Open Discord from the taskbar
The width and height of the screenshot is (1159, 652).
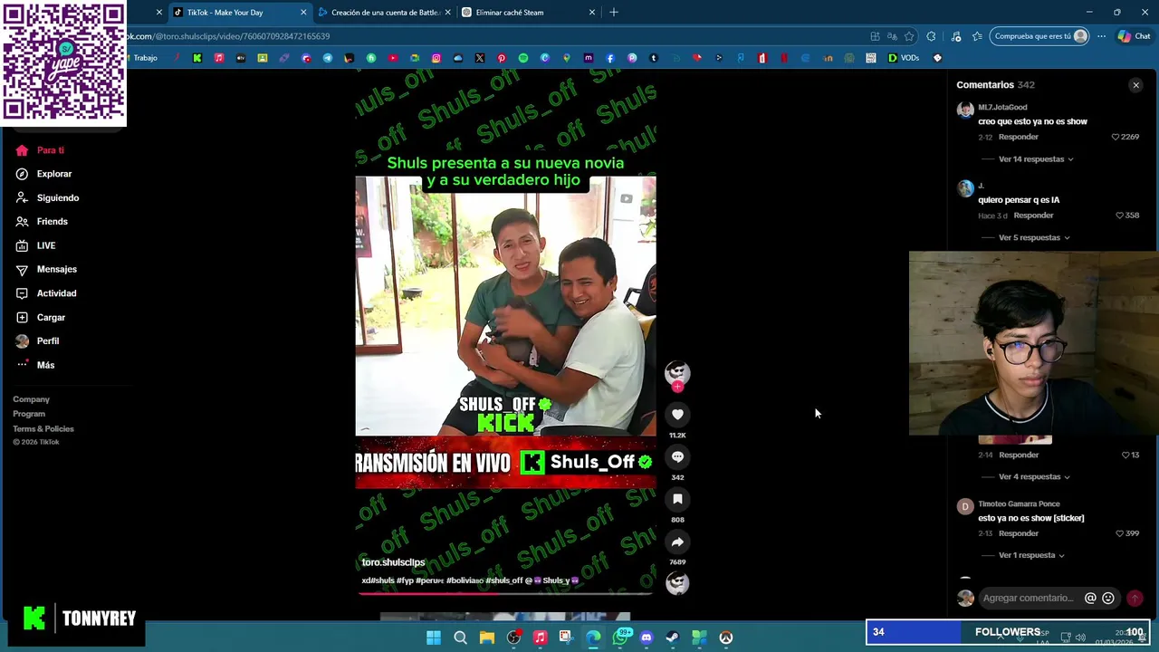point(647,638)
